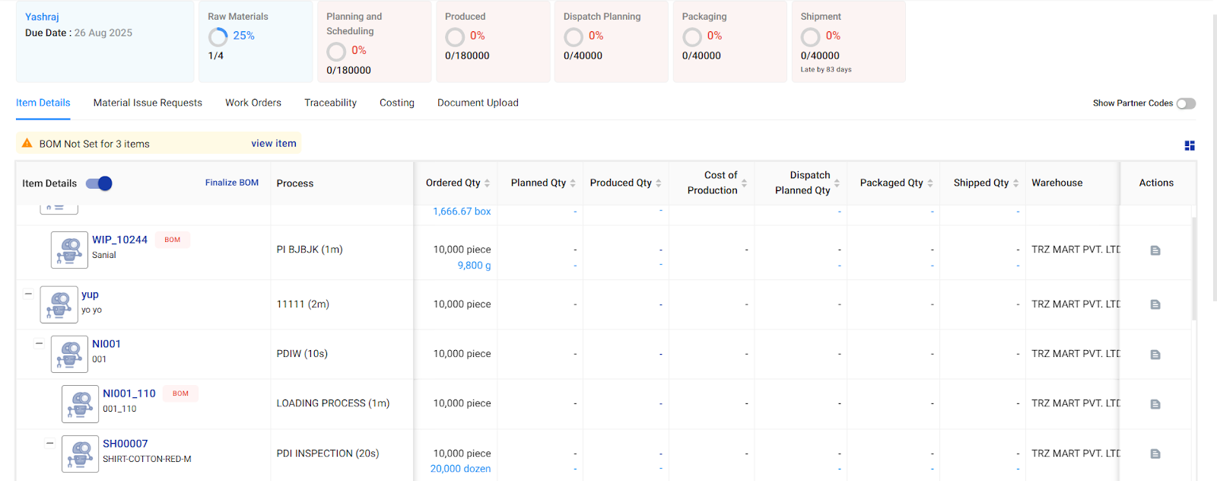This screenshot has width=1217, height=481.
Task: Click the view item link
Action: click(x=274, y=143)
